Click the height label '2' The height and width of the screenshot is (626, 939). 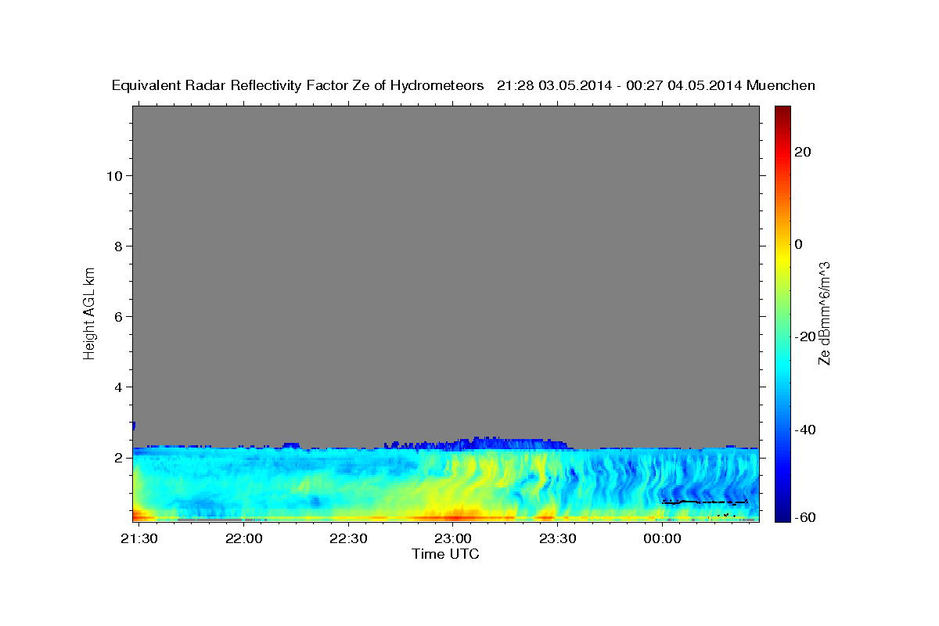point(117,457)
